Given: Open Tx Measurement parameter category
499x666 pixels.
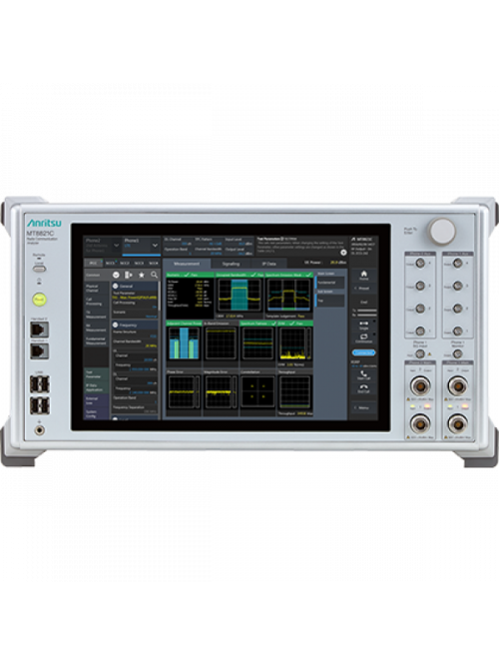Looking at the screenshot, I should pyautogui.click(x=97, y=315).
